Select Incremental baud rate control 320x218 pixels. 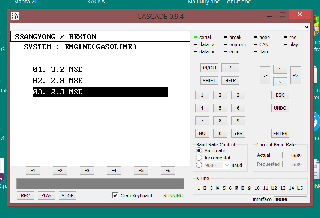pyautogui.click(x=199, y=158)
